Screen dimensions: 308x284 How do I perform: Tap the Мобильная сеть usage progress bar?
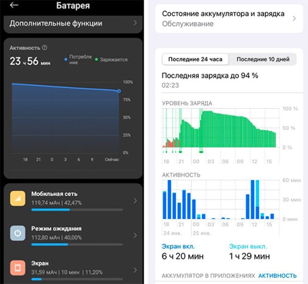[x=77, y=210]
